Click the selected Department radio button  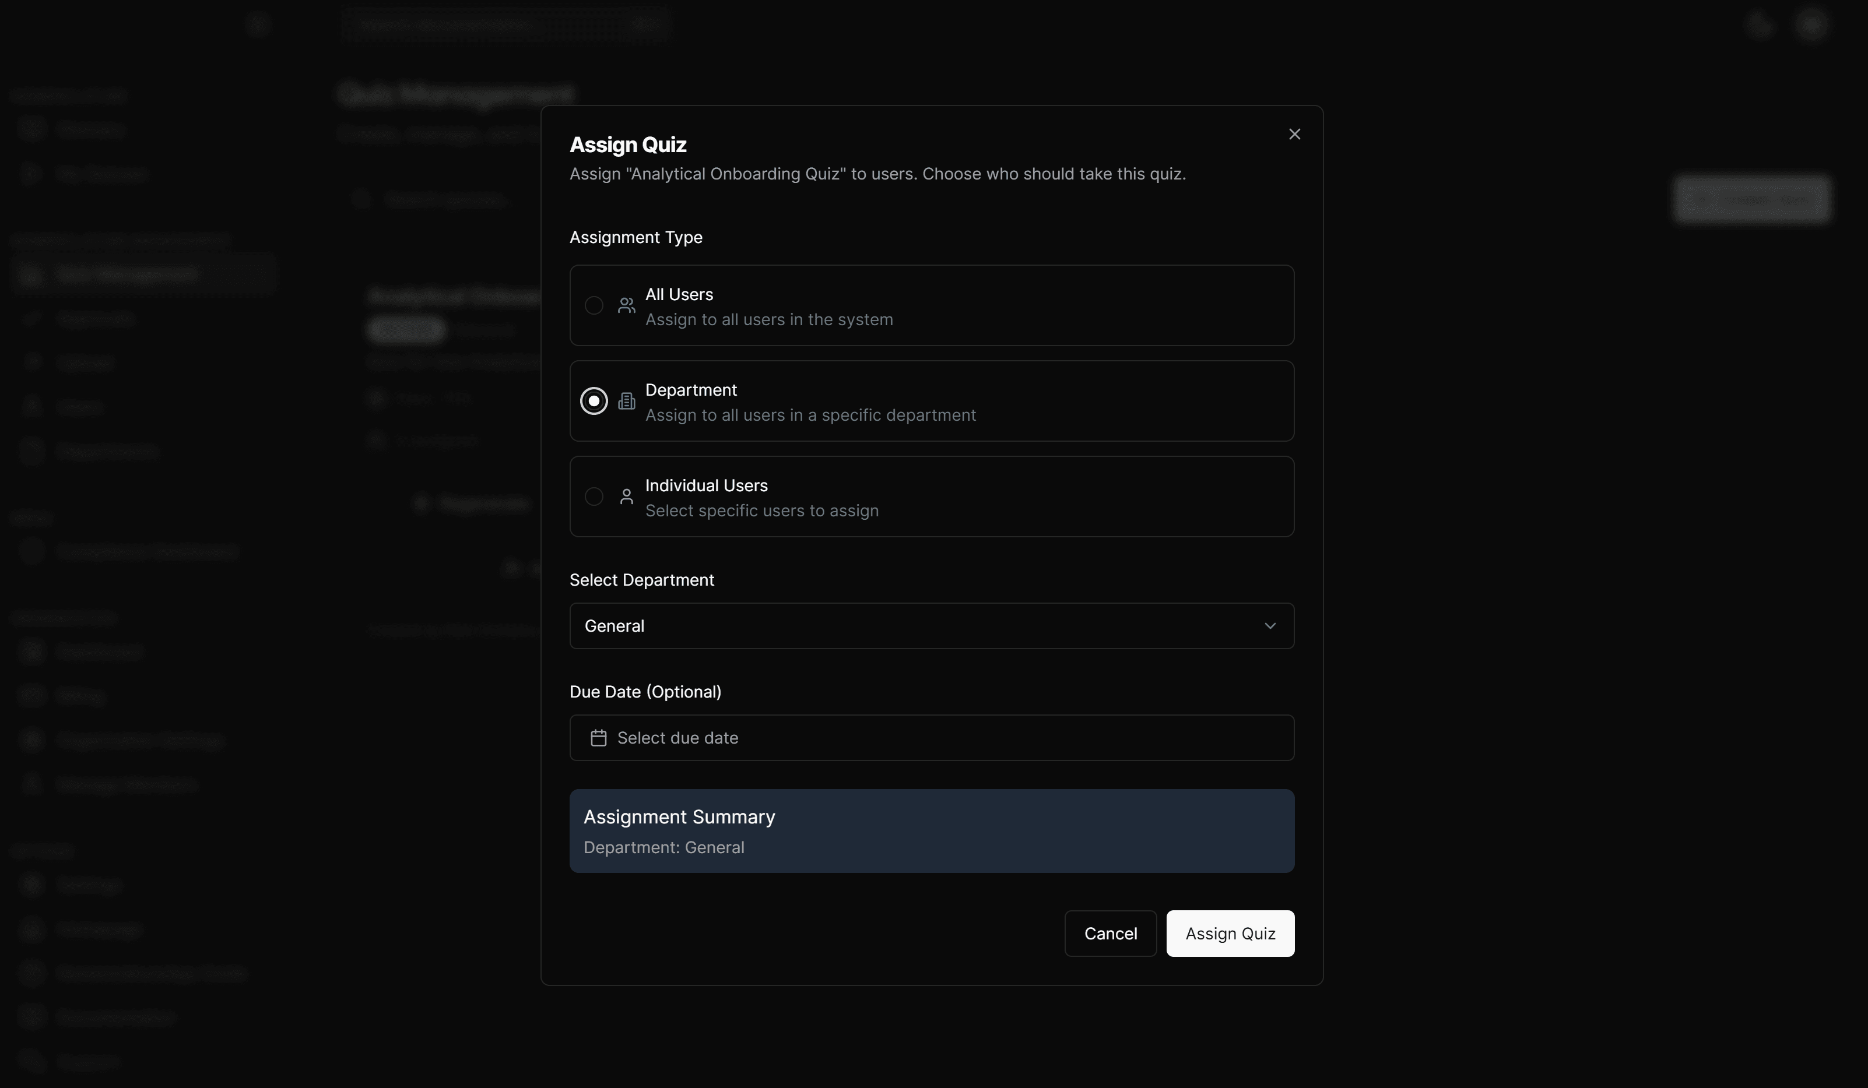point(594,401)
